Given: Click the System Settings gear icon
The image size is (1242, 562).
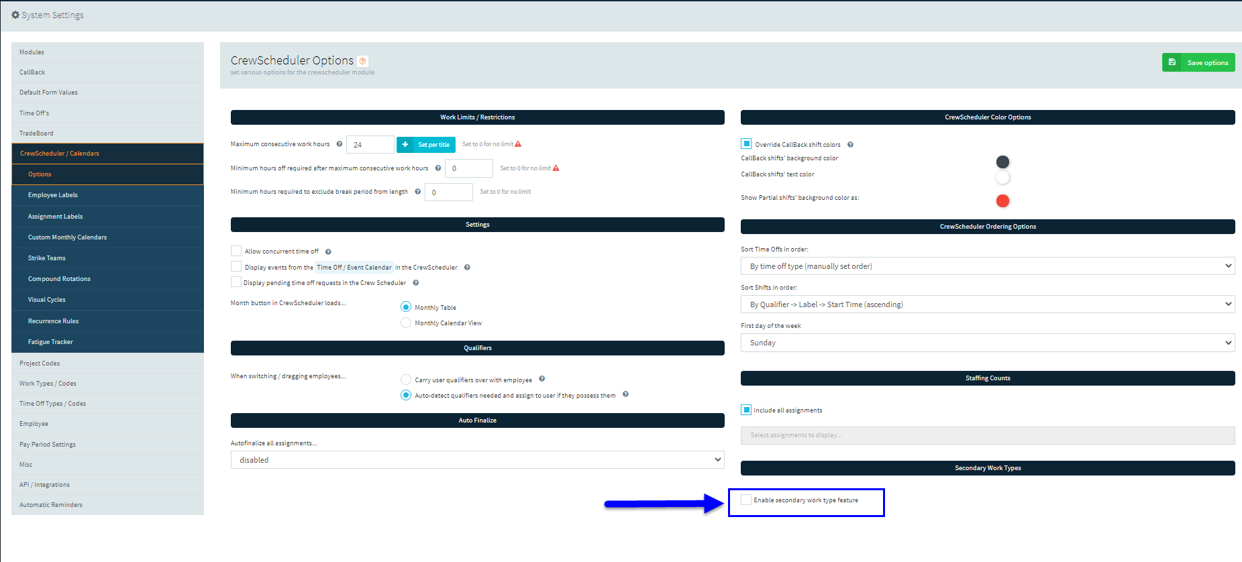Looking at the screenshot, I should click(x=15, y=15).
